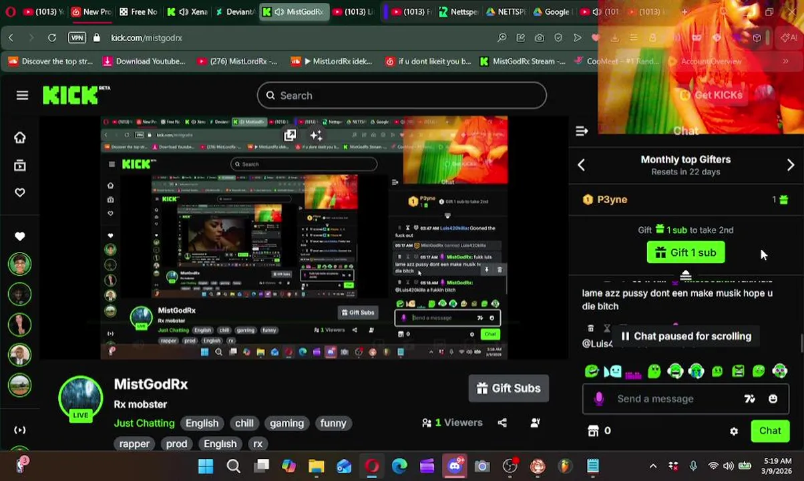
Task: Toggle the tray microphone icon
Action: point(693,466)
